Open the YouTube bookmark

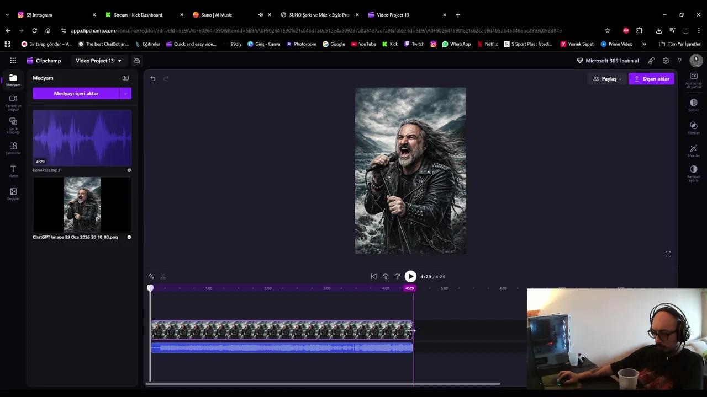click(363, 44)
